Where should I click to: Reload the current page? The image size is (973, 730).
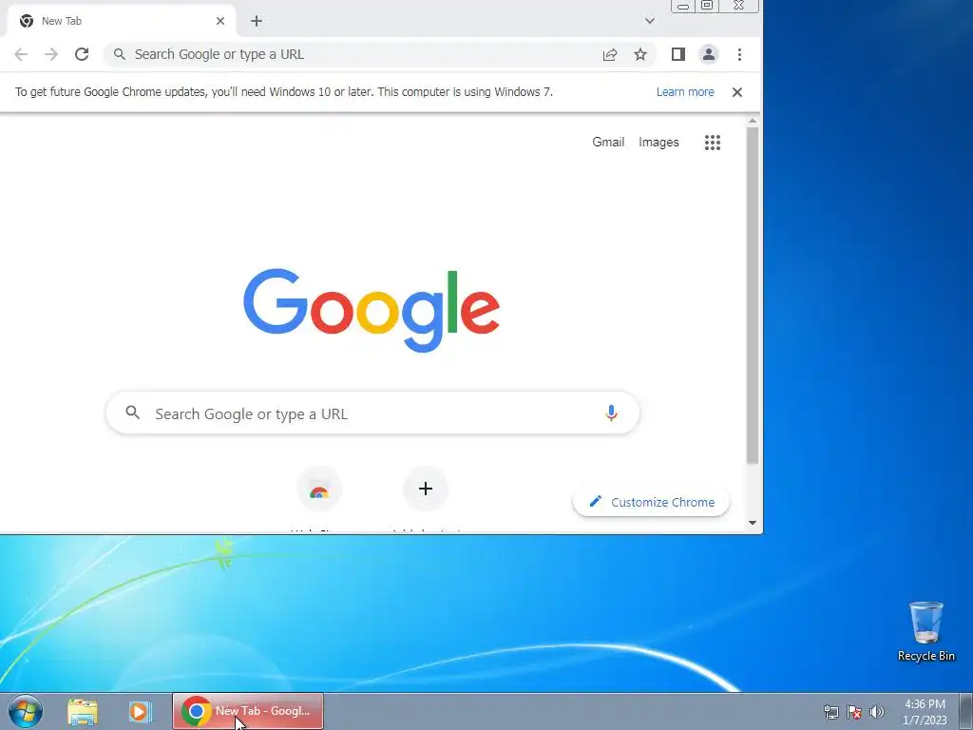tap(82, 54)
